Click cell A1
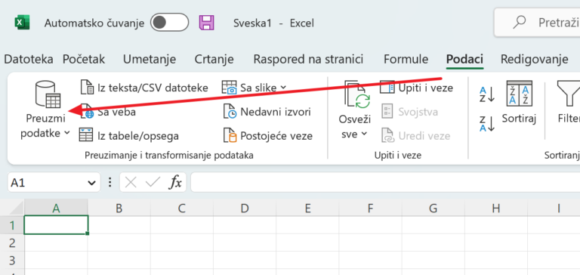The image size is (580, 275). point(56,225)
